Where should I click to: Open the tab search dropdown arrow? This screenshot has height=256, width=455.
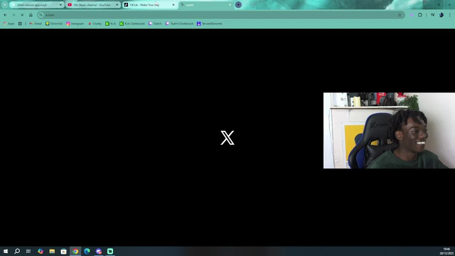5,5
